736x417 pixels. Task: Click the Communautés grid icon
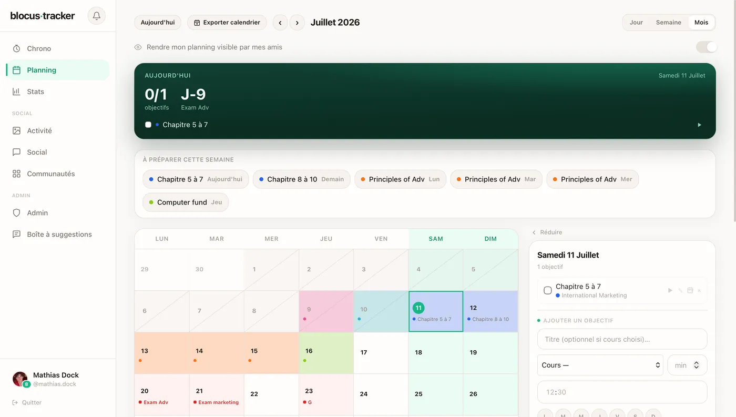16,174
